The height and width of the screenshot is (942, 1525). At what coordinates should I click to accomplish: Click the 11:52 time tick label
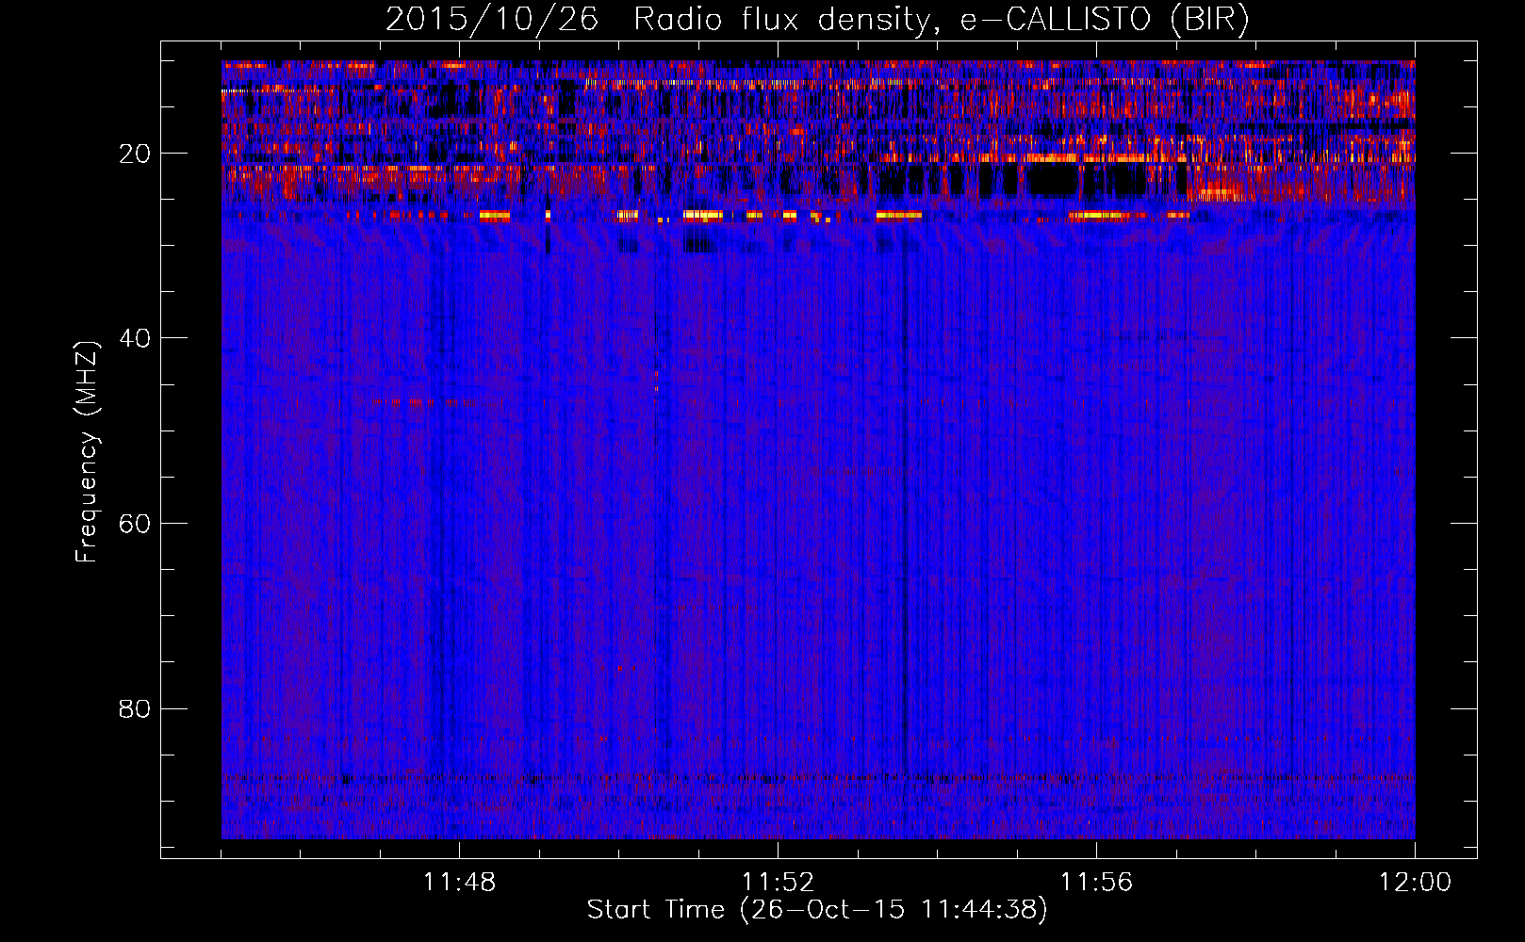778,883
